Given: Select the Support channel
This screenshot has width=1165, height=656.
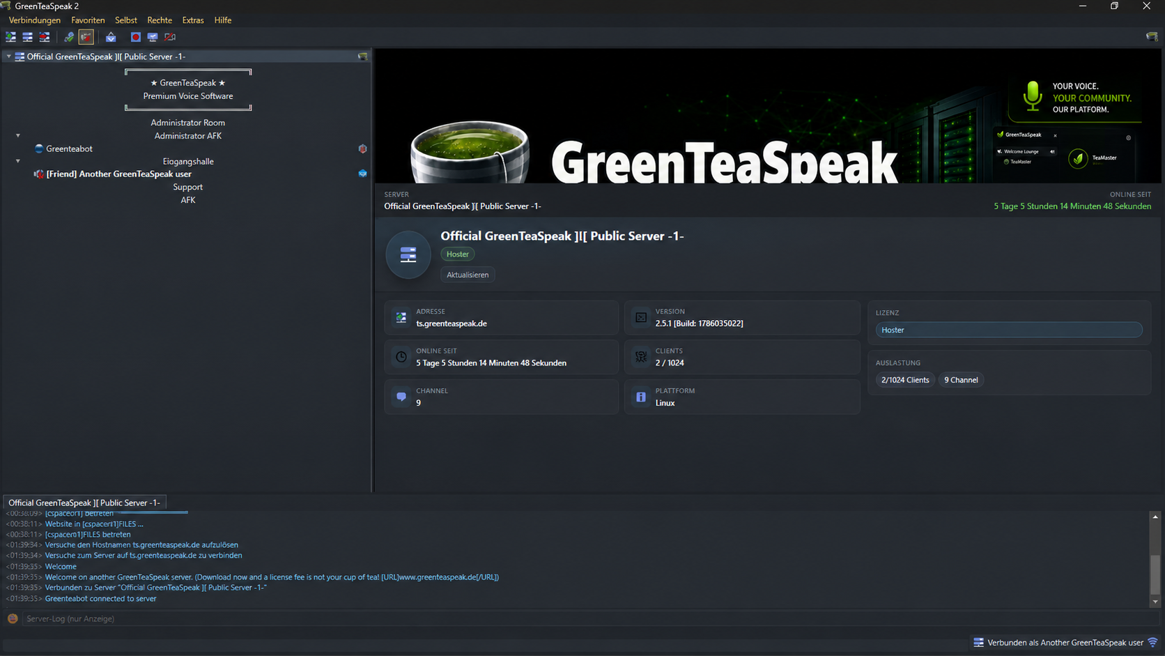Looking at the screenshot, I should tap(188, 188).
